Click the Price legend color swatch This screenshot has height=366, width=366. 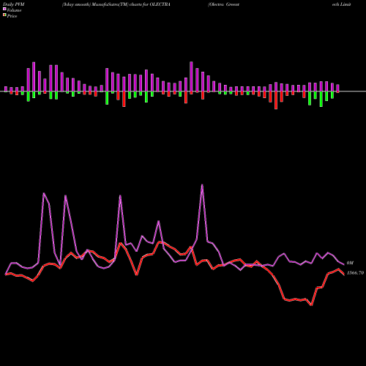pyautogui.click(x=4, y=15)
